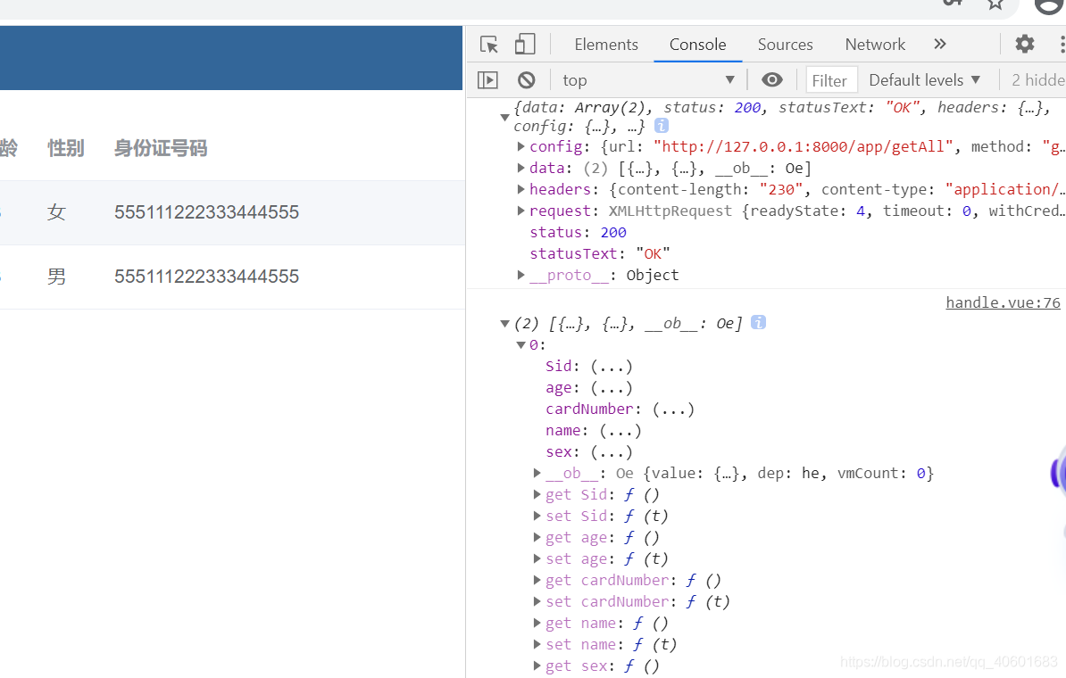Expand the set Sid function
Viewport: 1066px width, 678px height.
tap(537, 516)
